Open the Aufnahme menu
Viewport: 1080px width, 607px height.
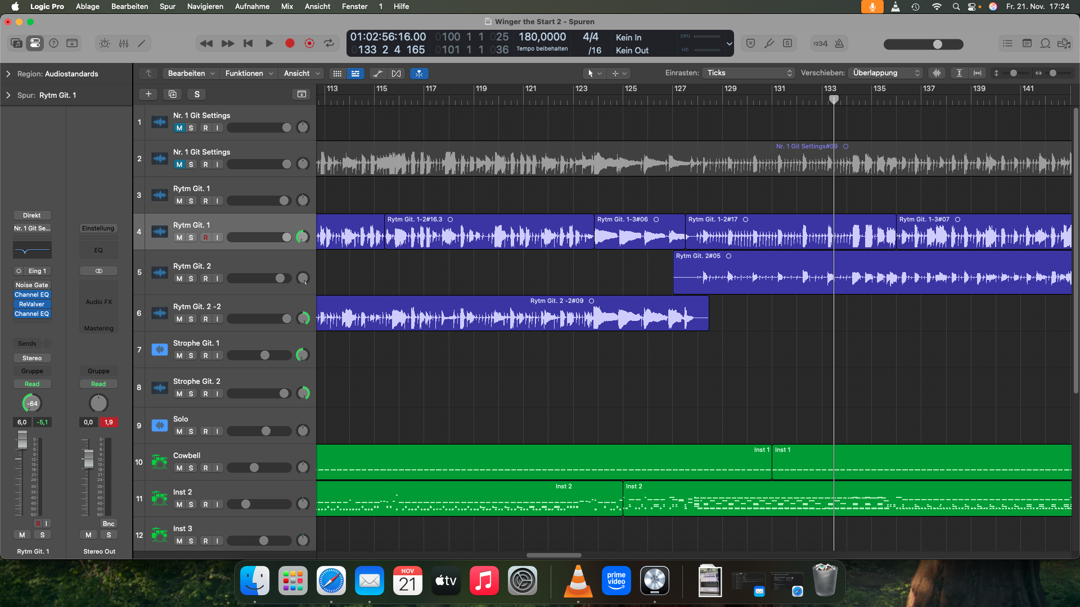click(x=252, y=6)
